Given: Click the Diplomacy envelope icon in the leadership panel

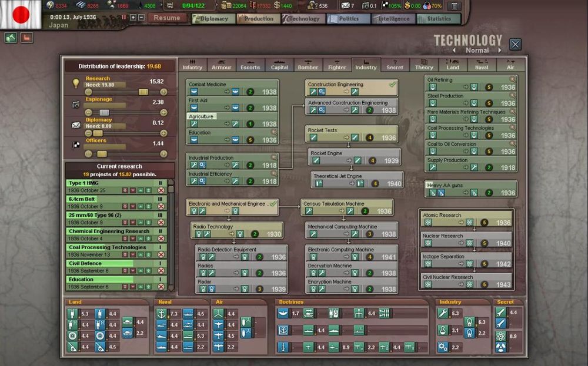Looking at the screenshot, I should pos(76,125).
